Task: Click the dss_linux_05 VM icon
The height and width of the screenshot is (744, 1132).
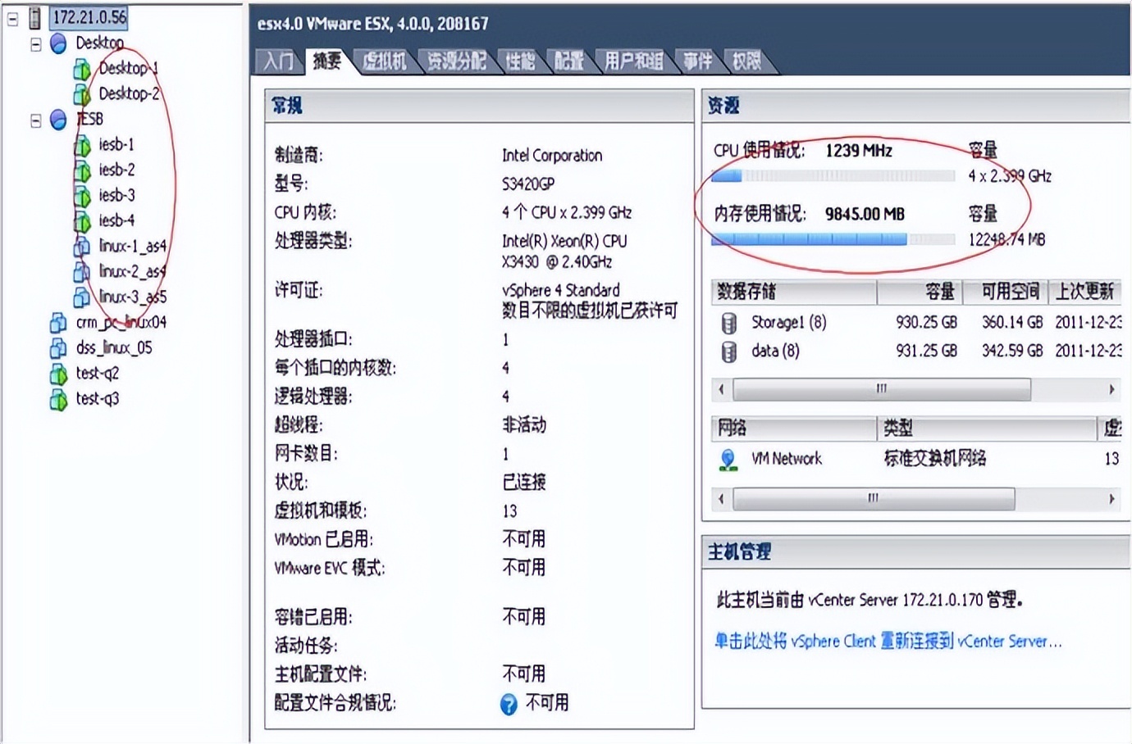Action: tap(58, 349)
